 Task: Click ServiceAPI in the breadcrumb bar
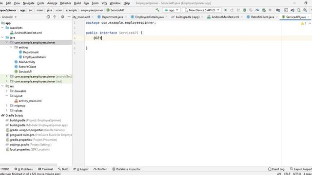tap(116, 10)
